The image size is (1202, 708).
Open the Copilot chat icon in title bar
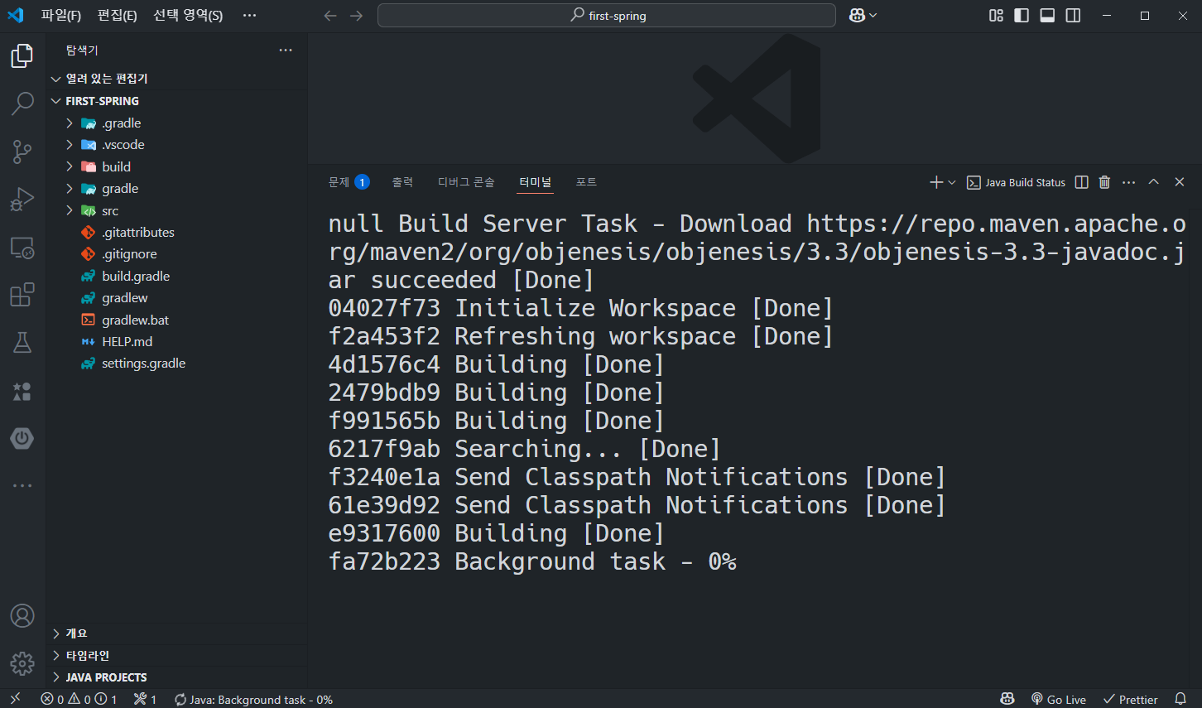[x=857, y=16]
